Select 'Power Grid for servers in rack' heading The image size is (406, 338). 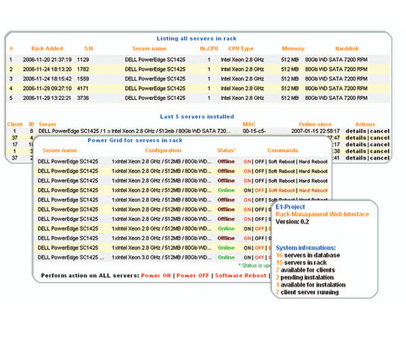pyautogui.click(x=135, y=141)
